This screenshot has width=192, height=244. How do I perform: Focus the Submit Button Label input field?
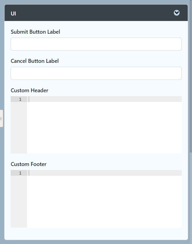(96, 44)
